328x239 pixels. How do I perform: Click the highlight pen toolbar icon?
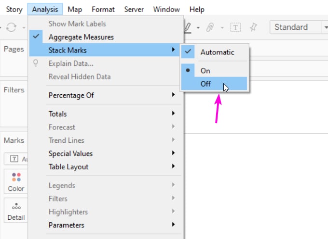tap(188, 28)
